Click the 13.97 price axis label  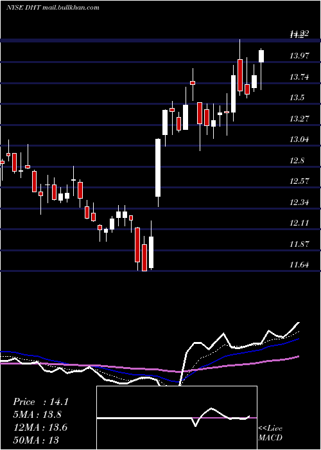click(299, 56)
